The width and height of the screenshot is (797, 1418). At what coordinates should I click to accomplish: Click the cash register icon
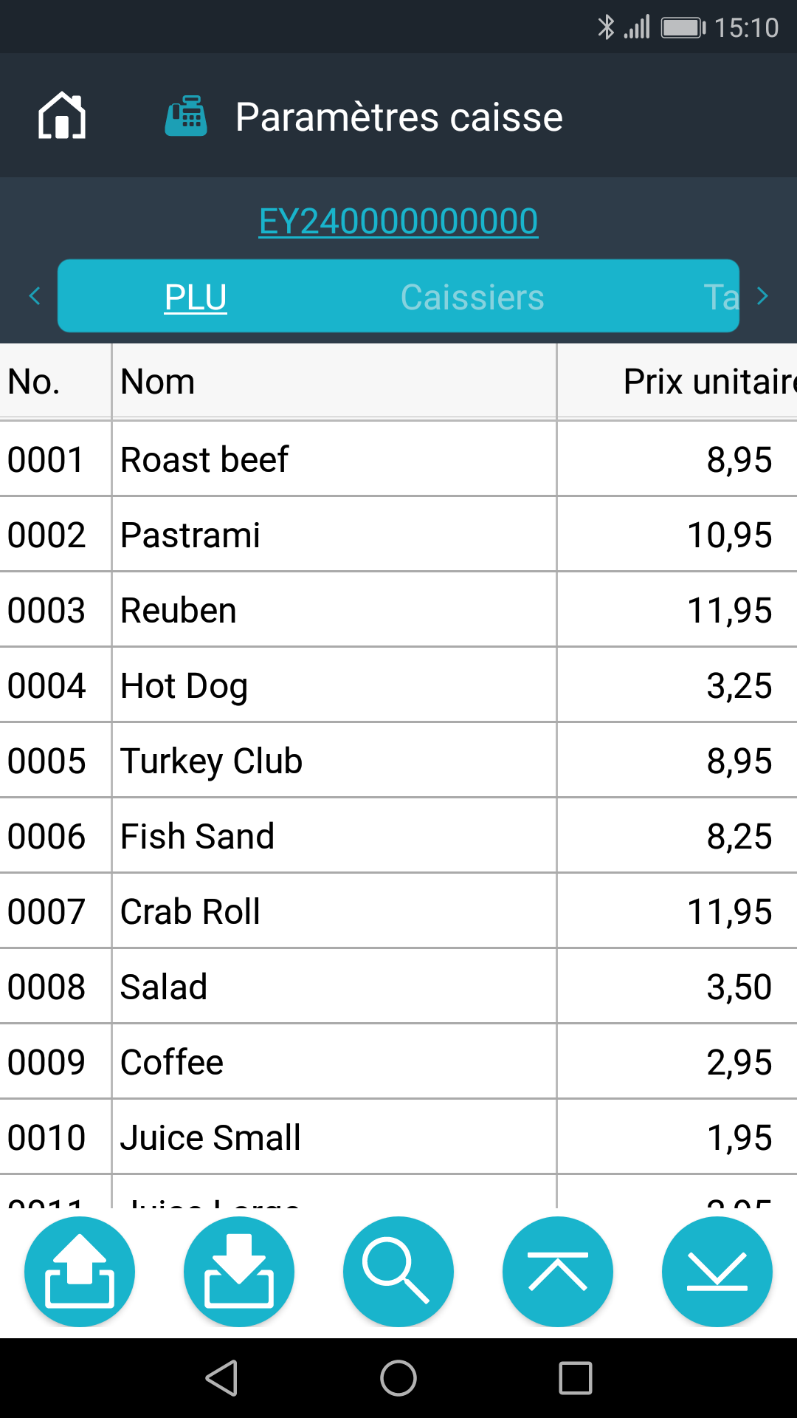[x=186, y=116]
